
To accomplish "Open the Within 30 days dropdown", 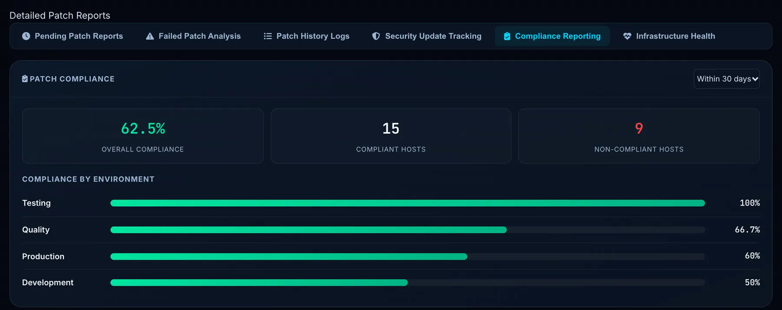I will (727, 79).
